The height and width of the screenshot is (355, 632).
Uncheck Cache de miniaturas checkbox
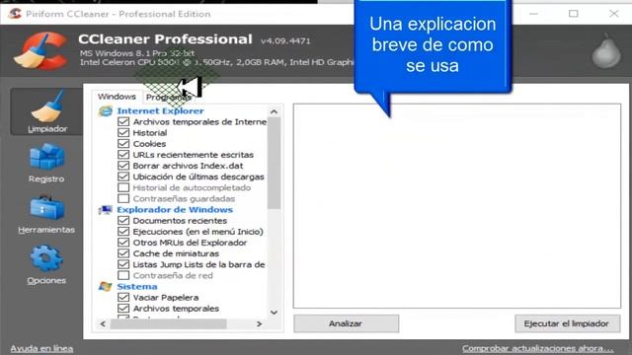point(123,253)
